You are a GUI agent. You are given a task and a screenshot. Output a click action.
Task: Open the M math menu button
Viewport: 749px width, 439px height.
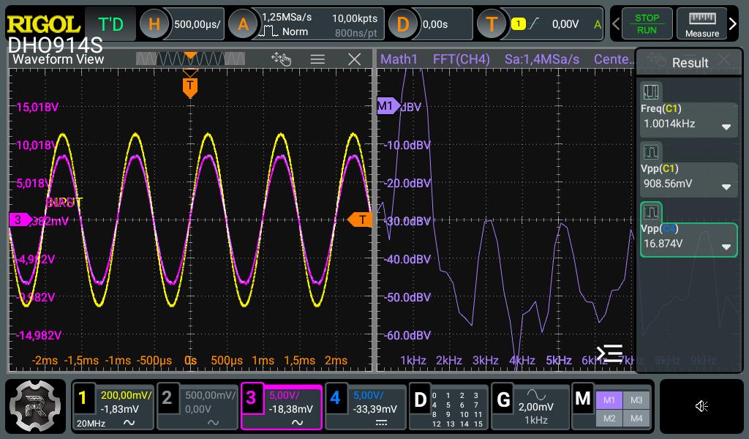point(583,397)
